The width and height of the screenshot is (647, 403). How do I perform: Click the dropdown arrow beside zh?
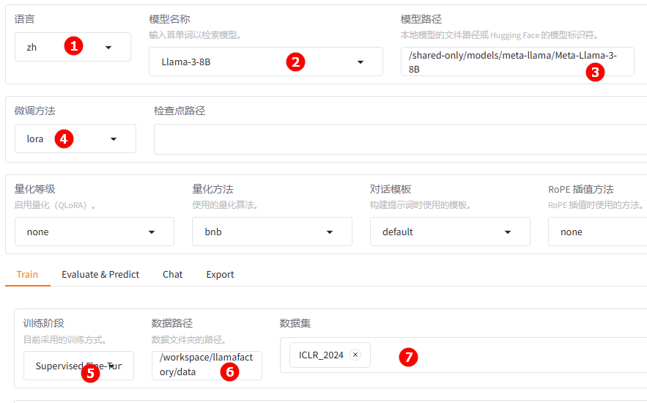point(108,48)
